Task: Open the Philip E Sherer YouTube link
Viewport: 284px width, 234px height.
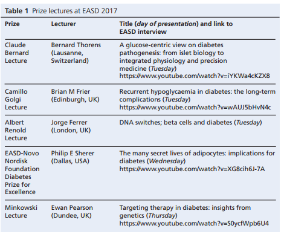Action: coord(192,169)
